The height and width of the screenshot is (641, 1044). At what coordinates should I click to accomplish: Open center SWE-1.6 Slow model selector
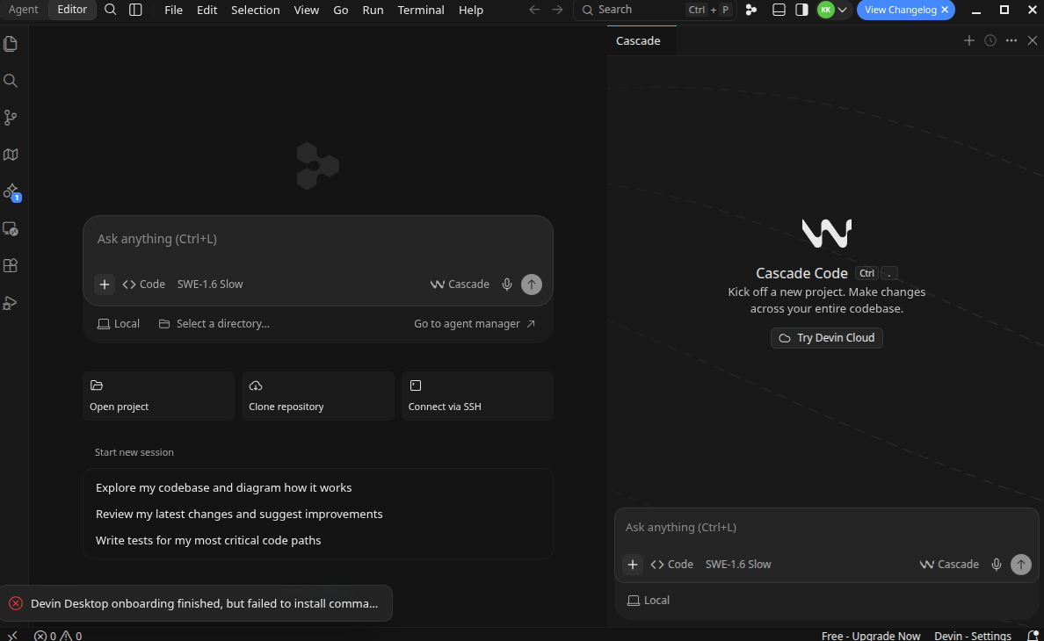(x=210, y=284)
